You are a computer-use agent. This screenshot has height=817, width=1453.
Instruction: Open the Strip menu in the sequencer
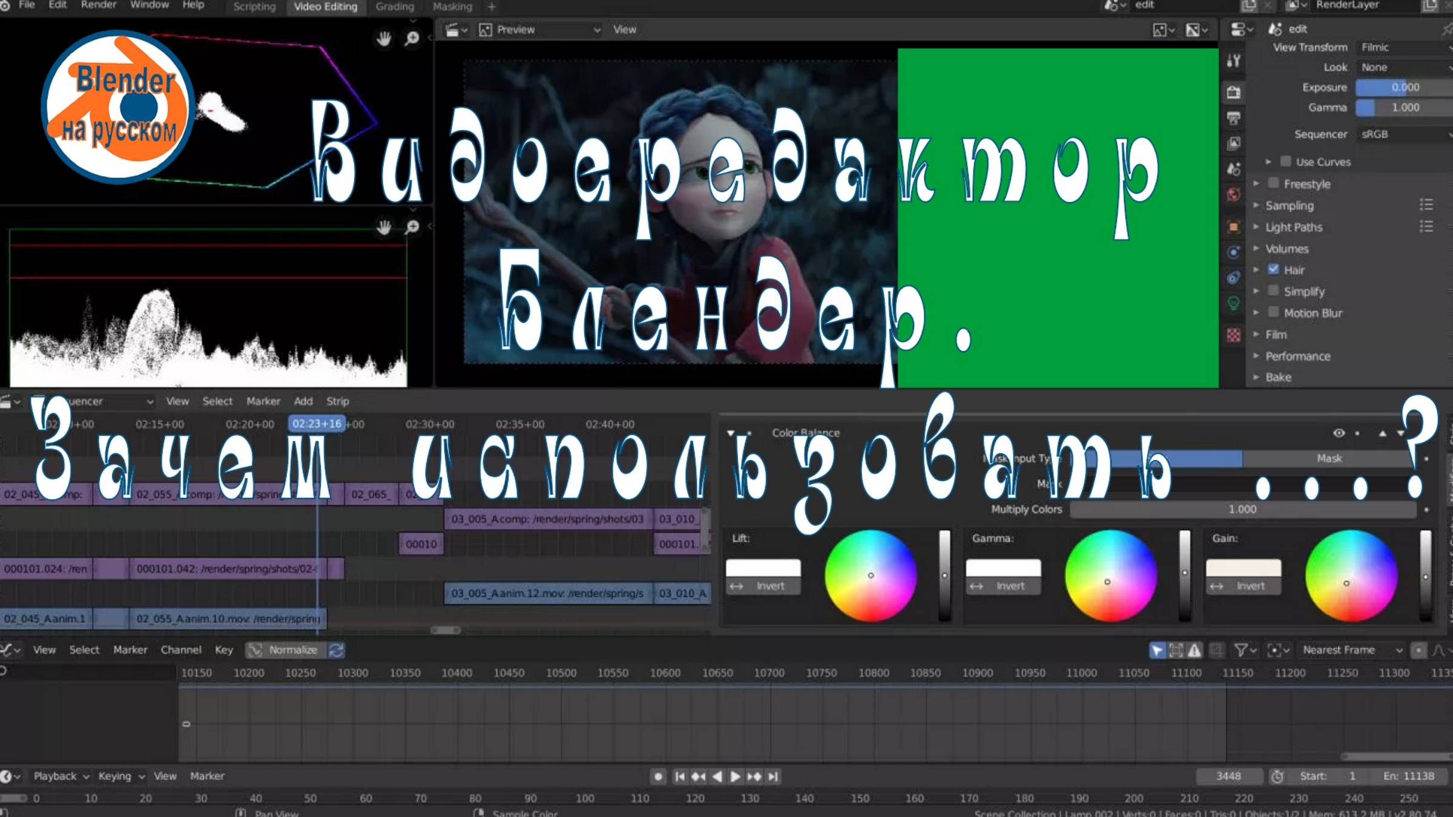pyautogui.click(x=337, y=401)
